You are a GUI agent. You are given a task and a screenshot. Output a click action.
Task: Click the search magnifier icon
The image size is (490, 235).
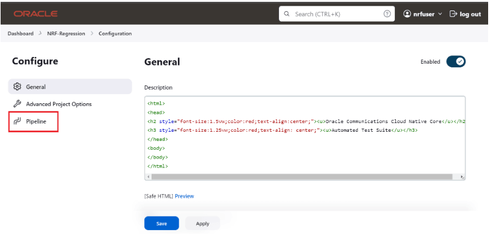pos(286,14)
